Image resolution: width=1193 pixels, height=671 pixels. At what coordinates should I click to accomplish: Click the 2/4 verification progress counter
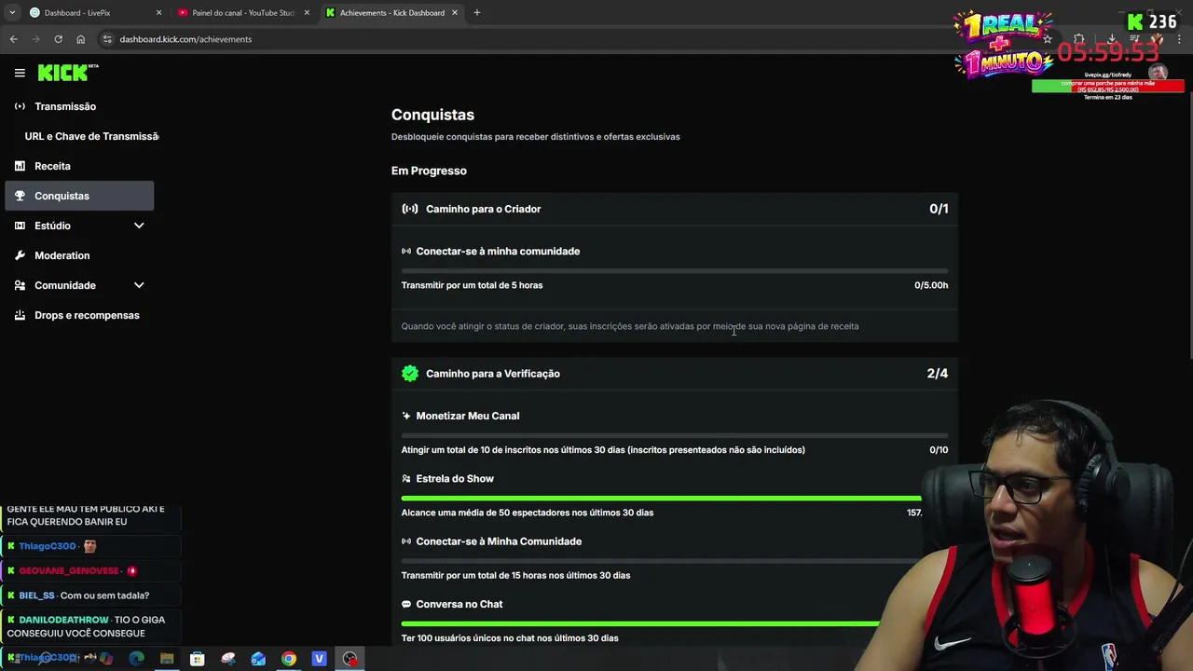(938, 374)
